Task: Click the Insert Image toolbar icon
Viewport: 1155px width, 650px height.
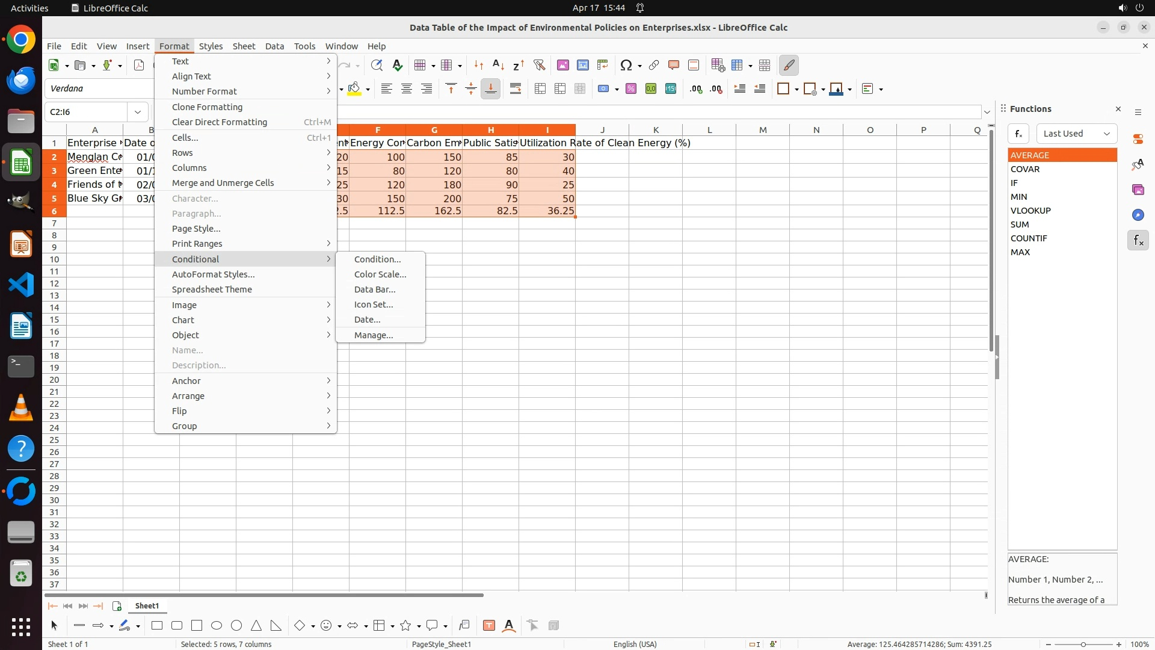Action: pos(563,65)
